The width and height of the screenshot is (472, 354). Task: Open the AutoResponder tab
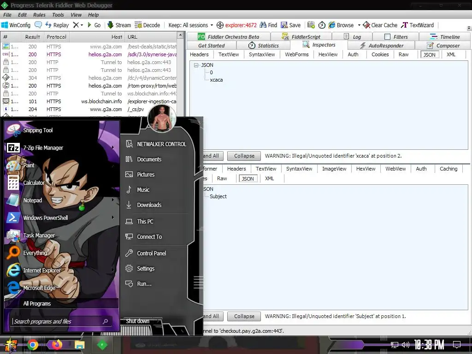(x=381, y=46)
